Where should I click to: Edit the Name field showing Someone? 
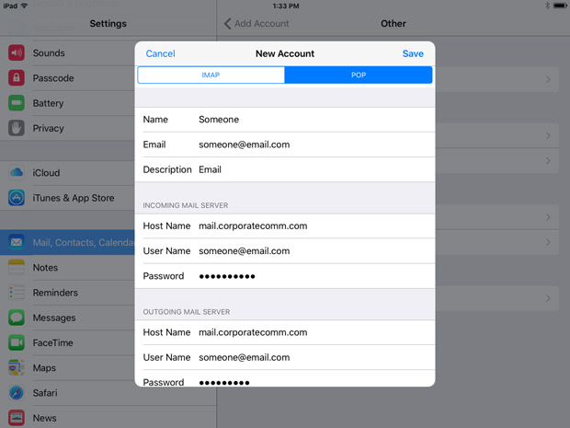285,120
